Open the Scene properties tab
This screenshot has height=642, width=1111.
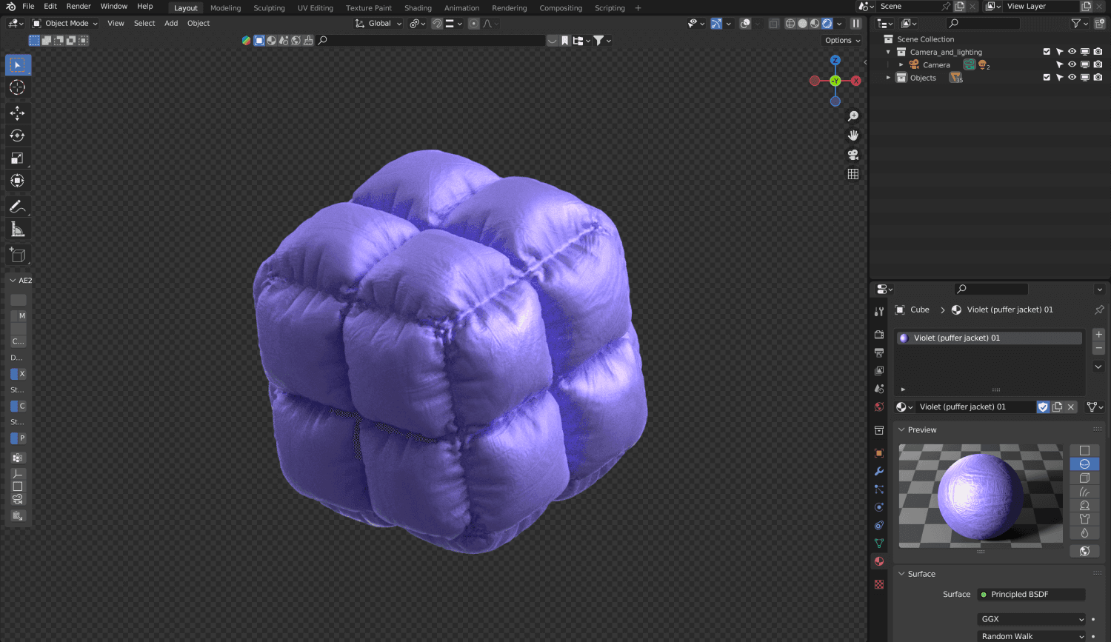(879, 389)
